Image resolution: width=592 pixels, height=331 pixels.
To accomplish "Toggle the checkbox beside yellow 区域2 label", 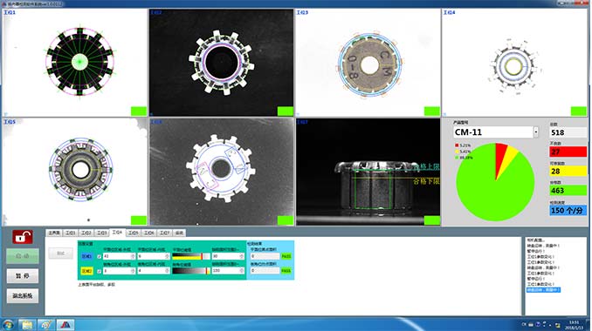I will tap(99, 271).
